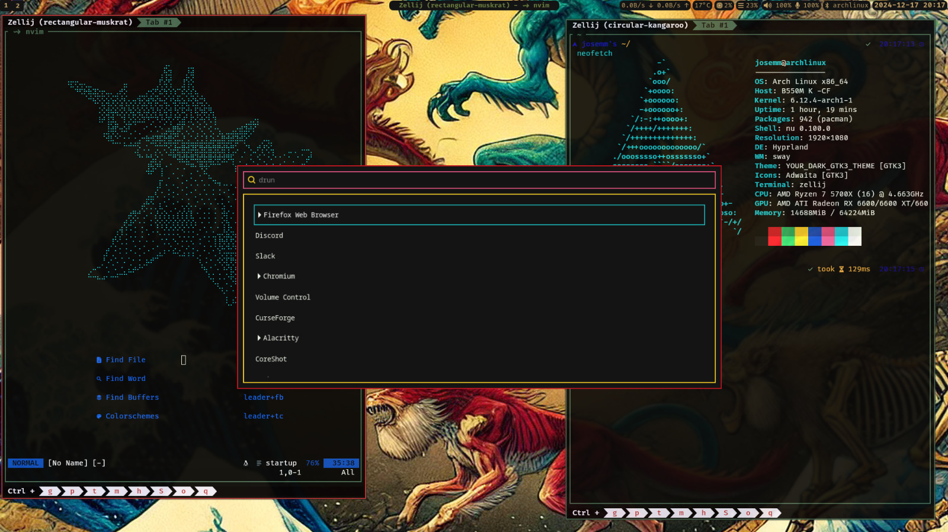Screen dimensions: 948x532
Task: Click the 35:38 position block in statusline
Action: click(x=341, y=463)
